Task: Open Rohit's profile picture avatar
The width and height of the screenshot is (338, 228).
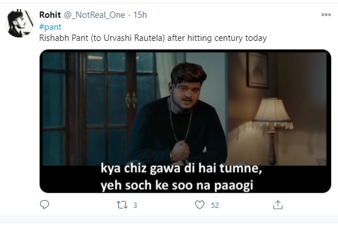Action: [20, 23]
